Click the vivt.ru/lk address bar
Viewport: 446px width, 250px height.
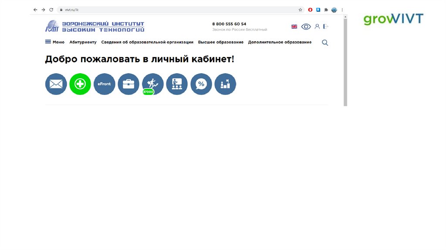[181, 10]
